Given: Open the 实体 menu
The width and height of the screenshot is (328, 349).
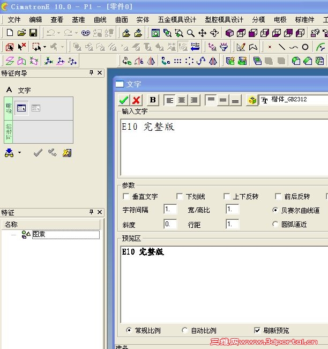Looking at the screenshot, I should (143, 20).
